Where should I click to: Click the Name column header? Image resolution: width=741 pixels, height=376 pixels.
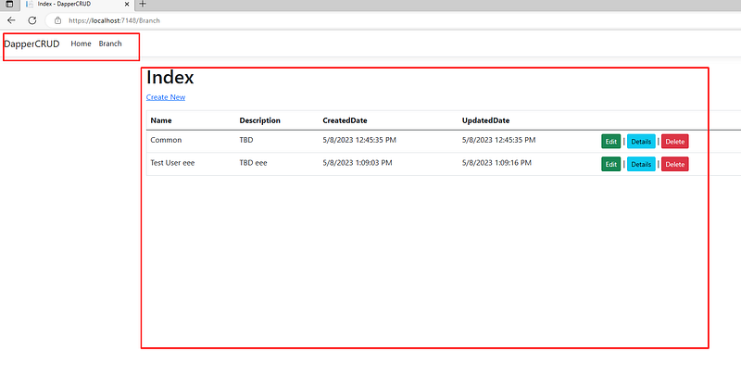[x=161, y=120]
